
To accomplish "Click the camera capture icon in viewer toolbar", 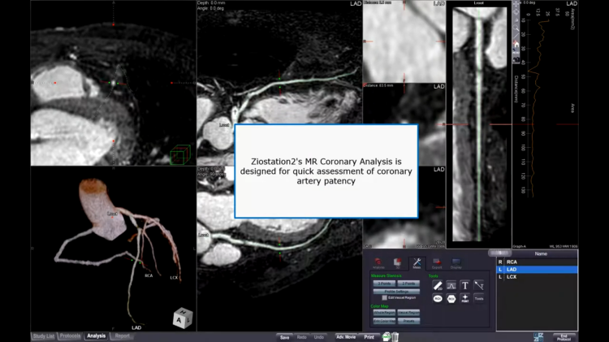I will coord(516,60).
